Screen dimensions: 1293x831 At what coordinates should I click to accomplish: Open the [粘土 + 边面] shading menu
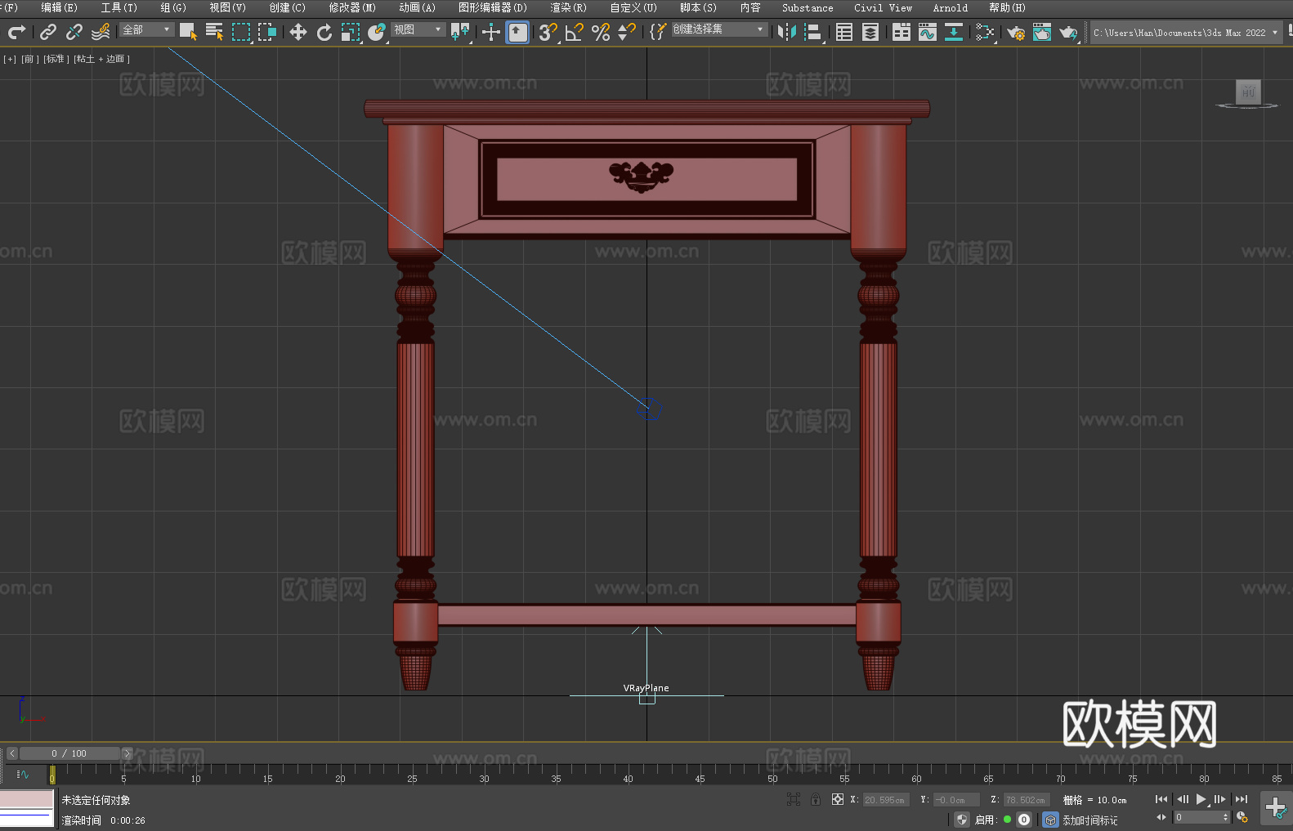coord(101,59)
